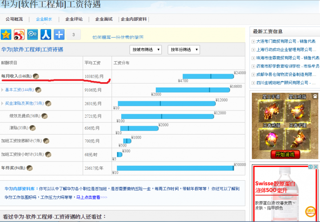Open the 如何撰写一份优秀的简历 link
The height and width of the screenshot is (222, 320).
(118, 37)
